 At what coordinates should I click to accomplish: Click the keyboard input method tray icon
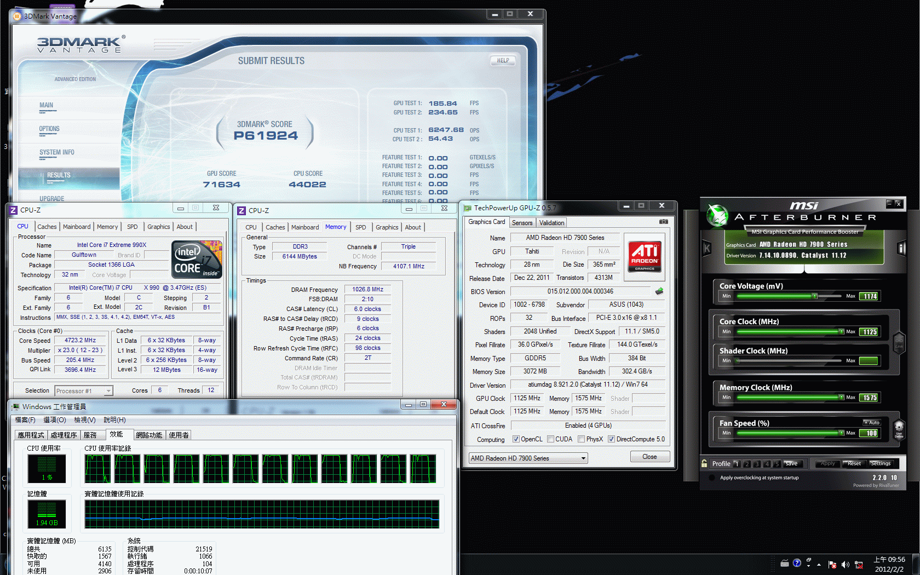click(784, 563)
